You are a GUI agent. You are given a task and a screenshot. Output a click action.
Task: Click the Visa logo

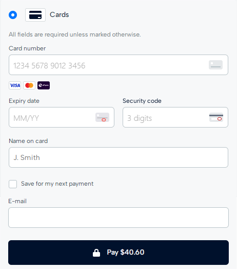pos(15,85)
